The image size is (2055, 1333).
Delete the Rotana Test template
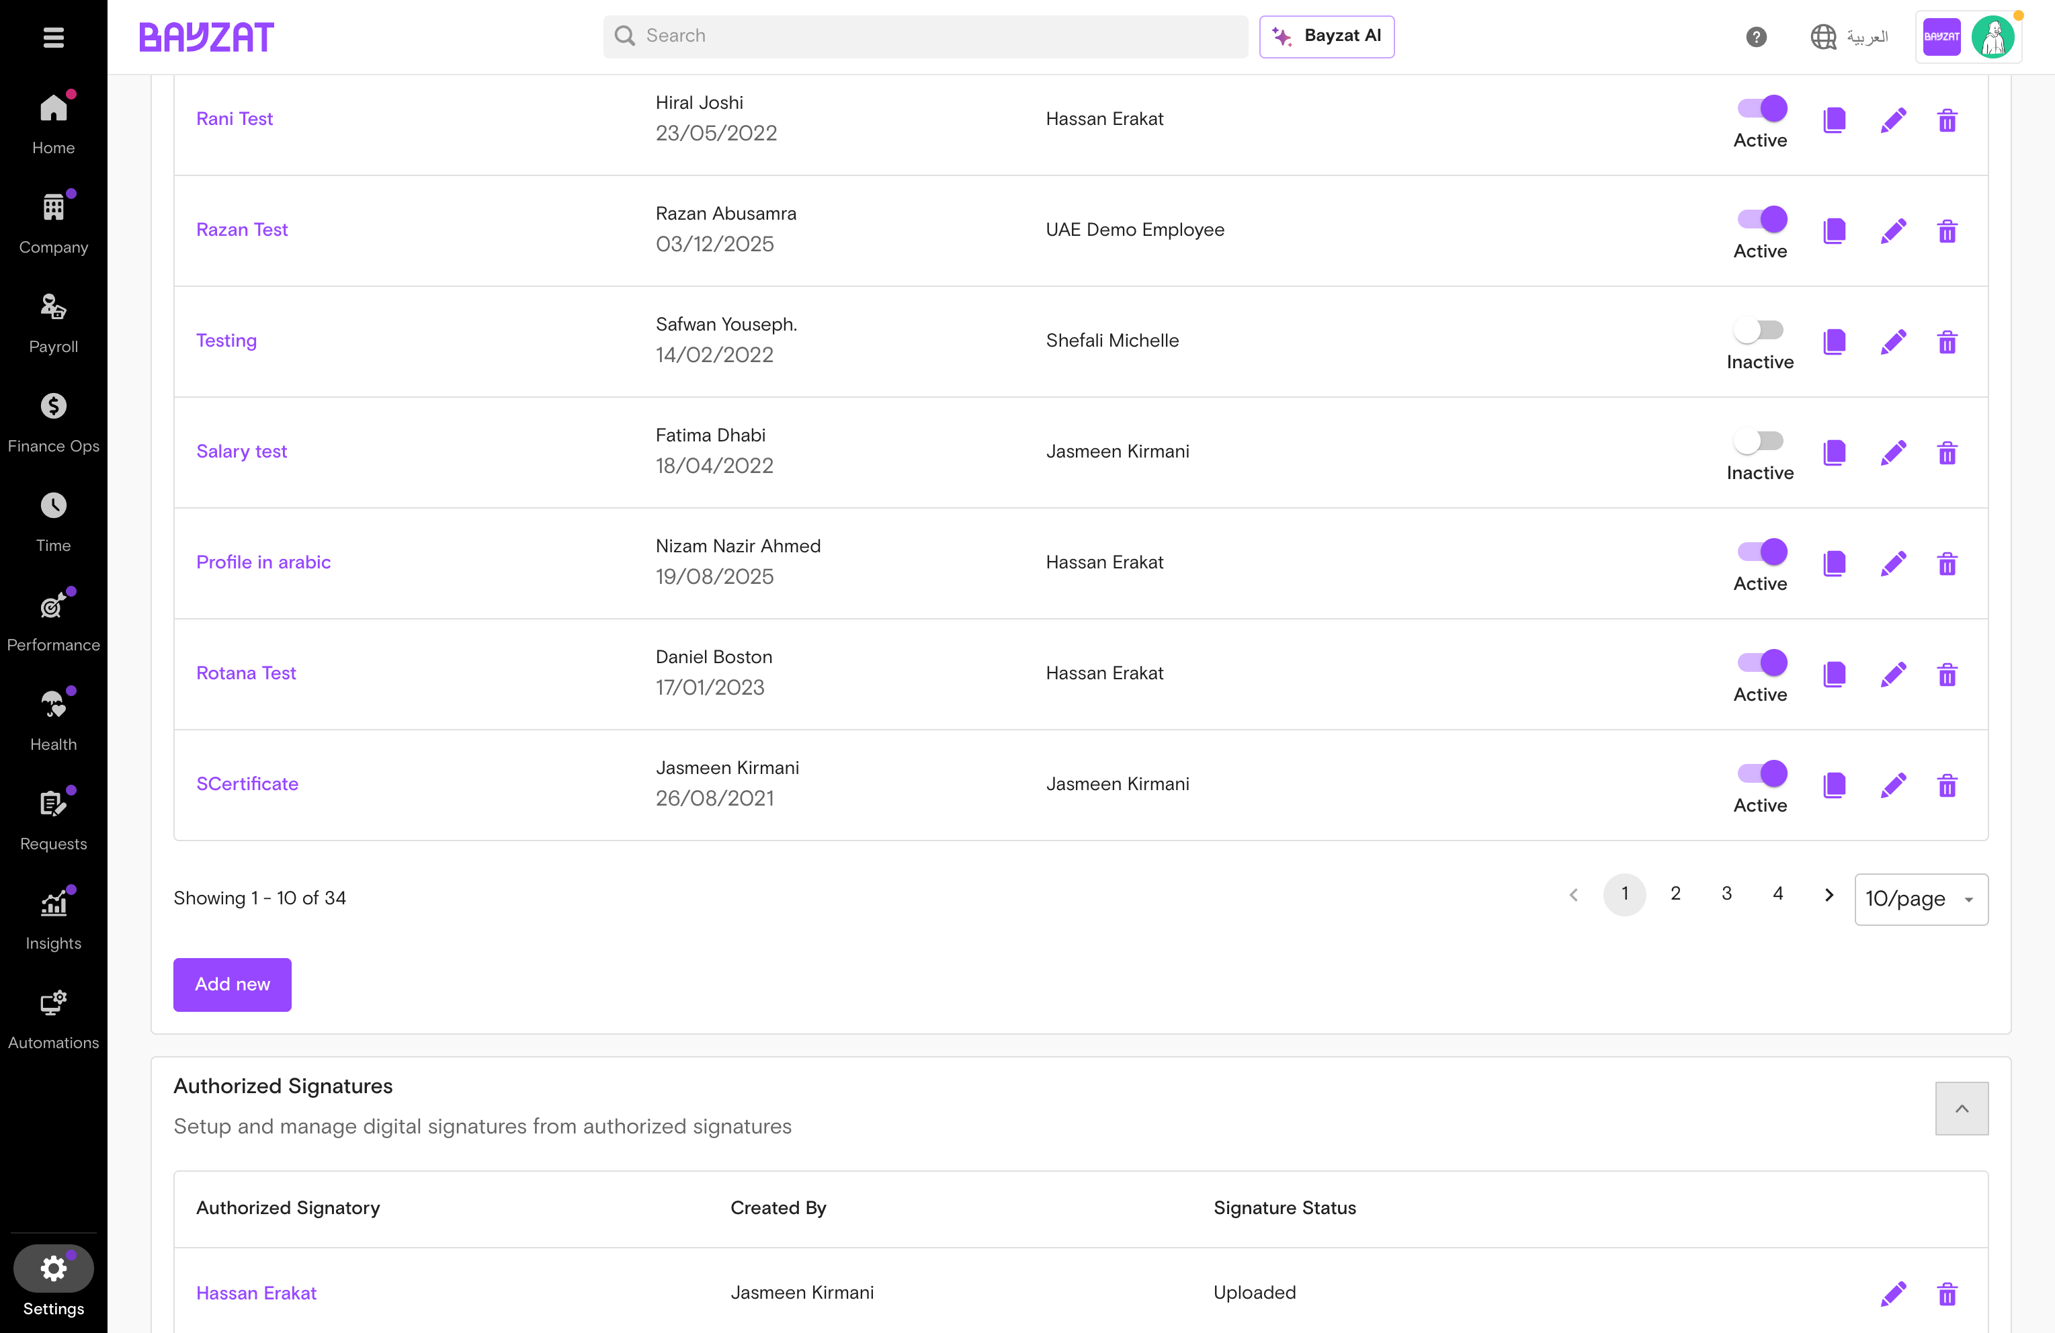click(x=1947, y=675)
